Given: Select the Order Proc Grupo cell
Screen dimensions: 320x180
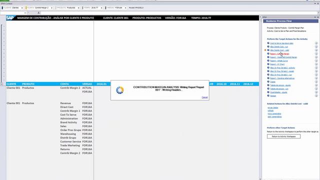Looking at the screenshot, I should coord(70,130).
